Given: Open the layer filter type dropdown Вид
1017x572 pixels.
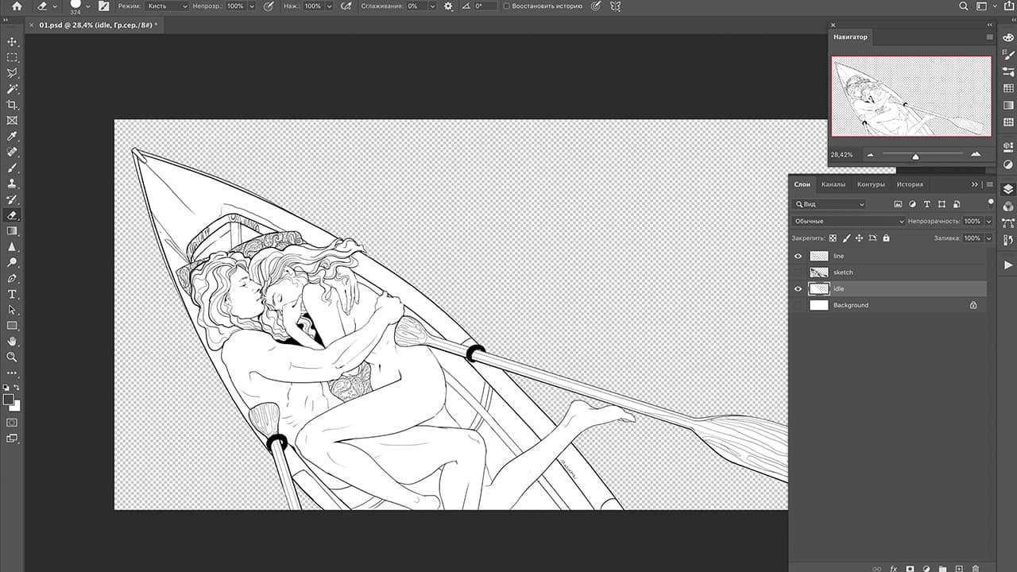Looking at the screenshot, I should click(829, 204).
